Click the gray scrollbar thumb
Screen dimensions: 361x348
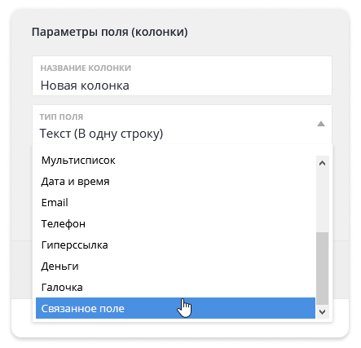[323, 268]
